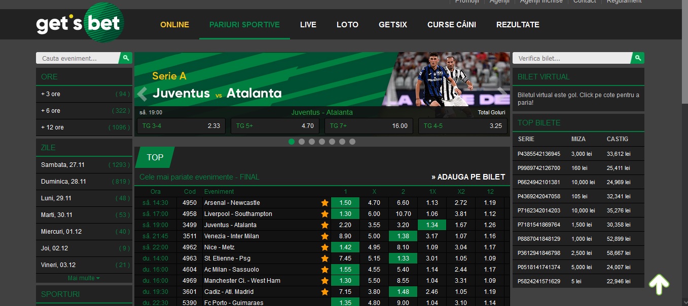Screen dimensions: 688x306
Task: Select the second carousel dot
Action: tap(302, 142)
